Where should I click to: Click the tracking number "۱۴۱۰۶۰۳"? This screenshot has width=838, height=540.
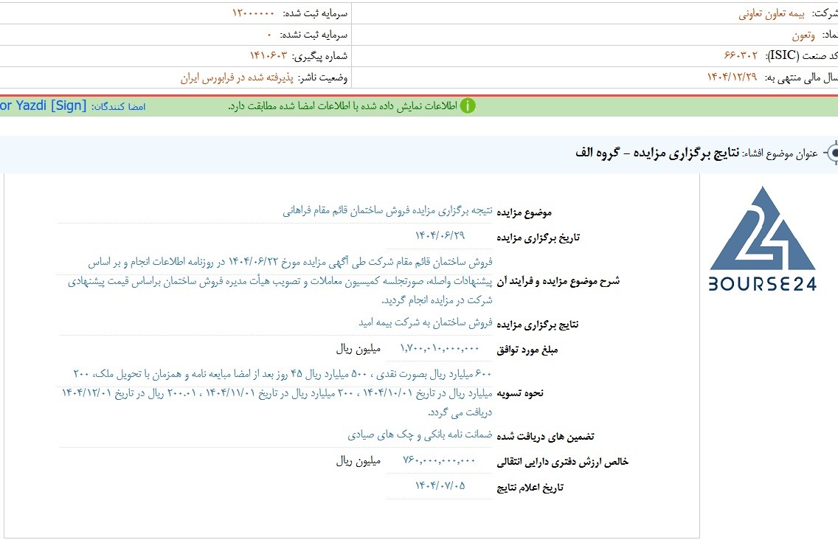pos(269,55)
